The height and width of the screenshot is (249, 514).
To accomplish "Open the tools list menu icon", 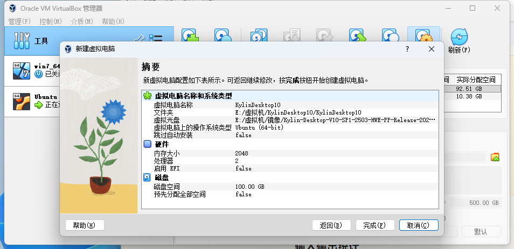I will point(156,38).
